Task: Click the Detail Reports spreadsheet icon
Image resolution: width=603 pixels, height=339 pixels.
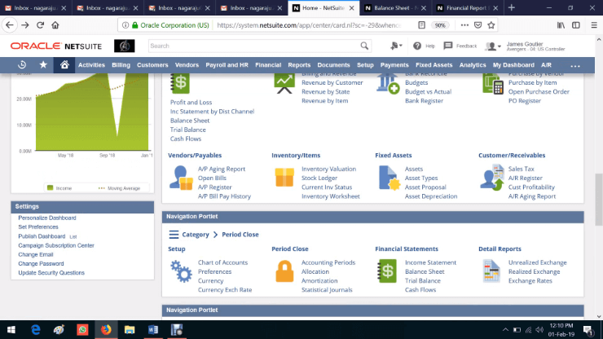Action: pyautogui.click(x=491, y=271)
